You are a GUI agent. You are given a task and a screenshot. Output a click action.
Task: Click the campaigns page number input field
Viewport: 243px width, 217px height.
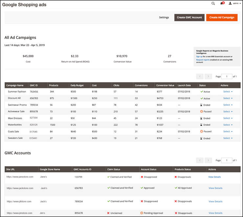[x=227, y=76]
